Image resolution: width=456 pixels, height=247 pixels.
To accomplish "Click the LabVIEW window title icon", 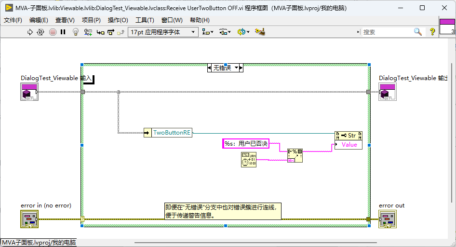I will click(9, 8).
